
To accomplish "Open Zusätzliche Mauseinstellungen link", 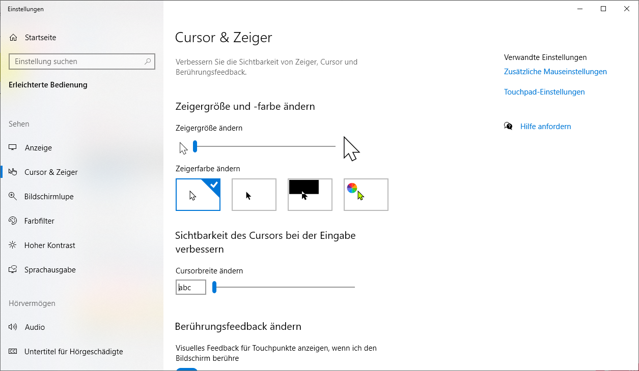I will pyautogui.click(x=555, y=72).
